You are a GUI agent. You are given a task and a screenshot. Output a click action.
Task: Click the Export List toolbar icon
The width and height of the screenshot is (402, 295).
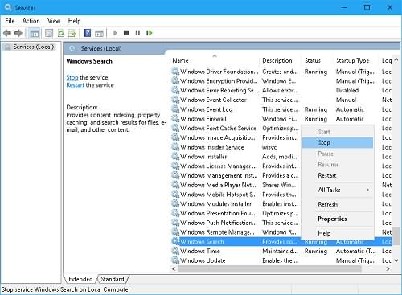coord(72,33)
